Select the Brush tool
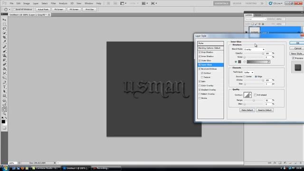This screenshot has height=171, width=304. pyautogui.click(x=4, y=51)
